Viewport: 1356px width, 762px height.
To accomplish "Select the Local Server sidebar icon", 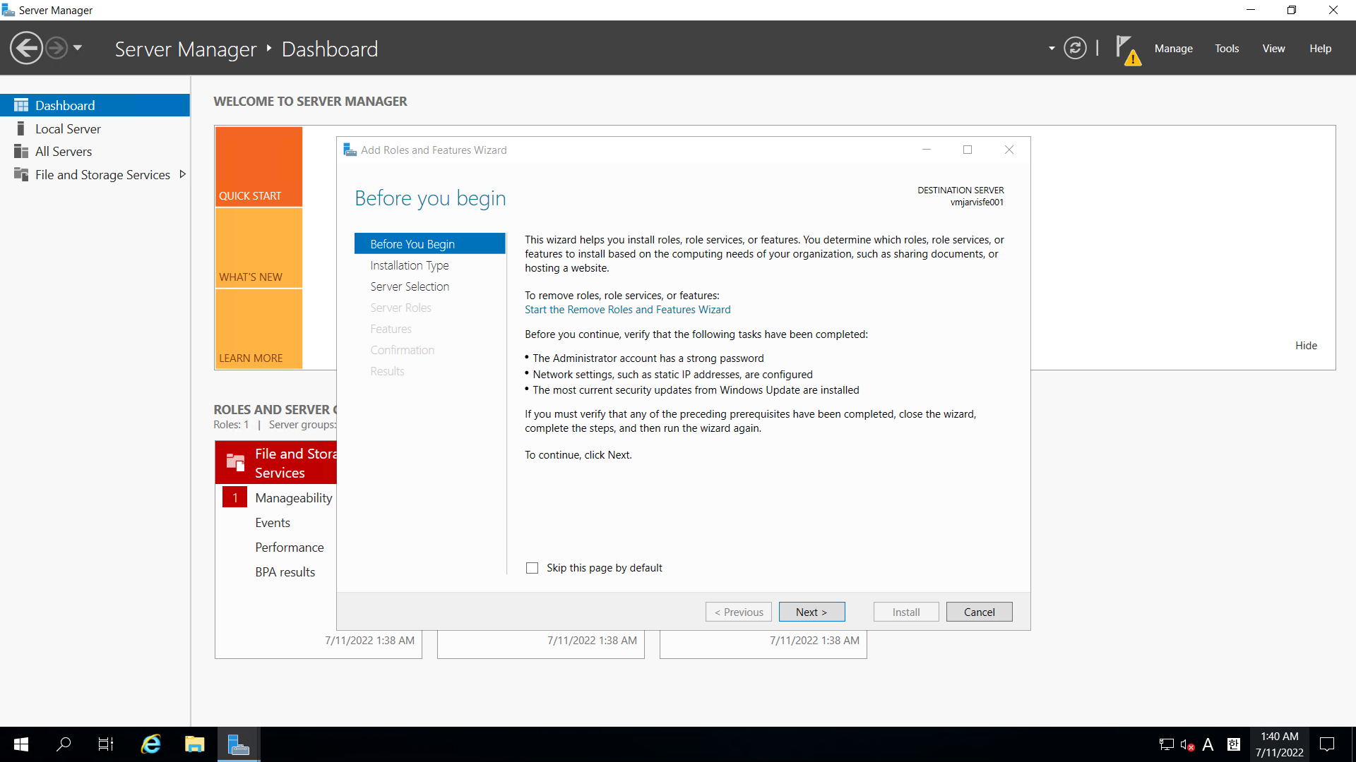I will tap(21, 128).
